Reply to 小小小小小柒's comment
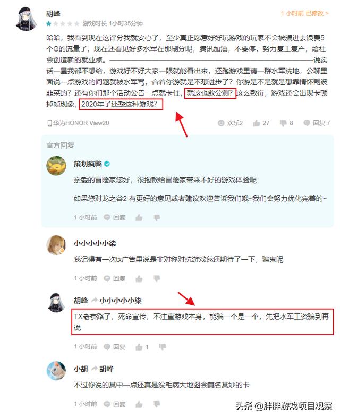 [x=115, y=278]
